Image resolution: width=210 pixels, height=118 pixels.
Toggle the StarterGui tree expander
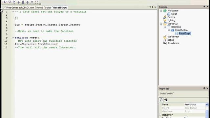click(161, 24)
